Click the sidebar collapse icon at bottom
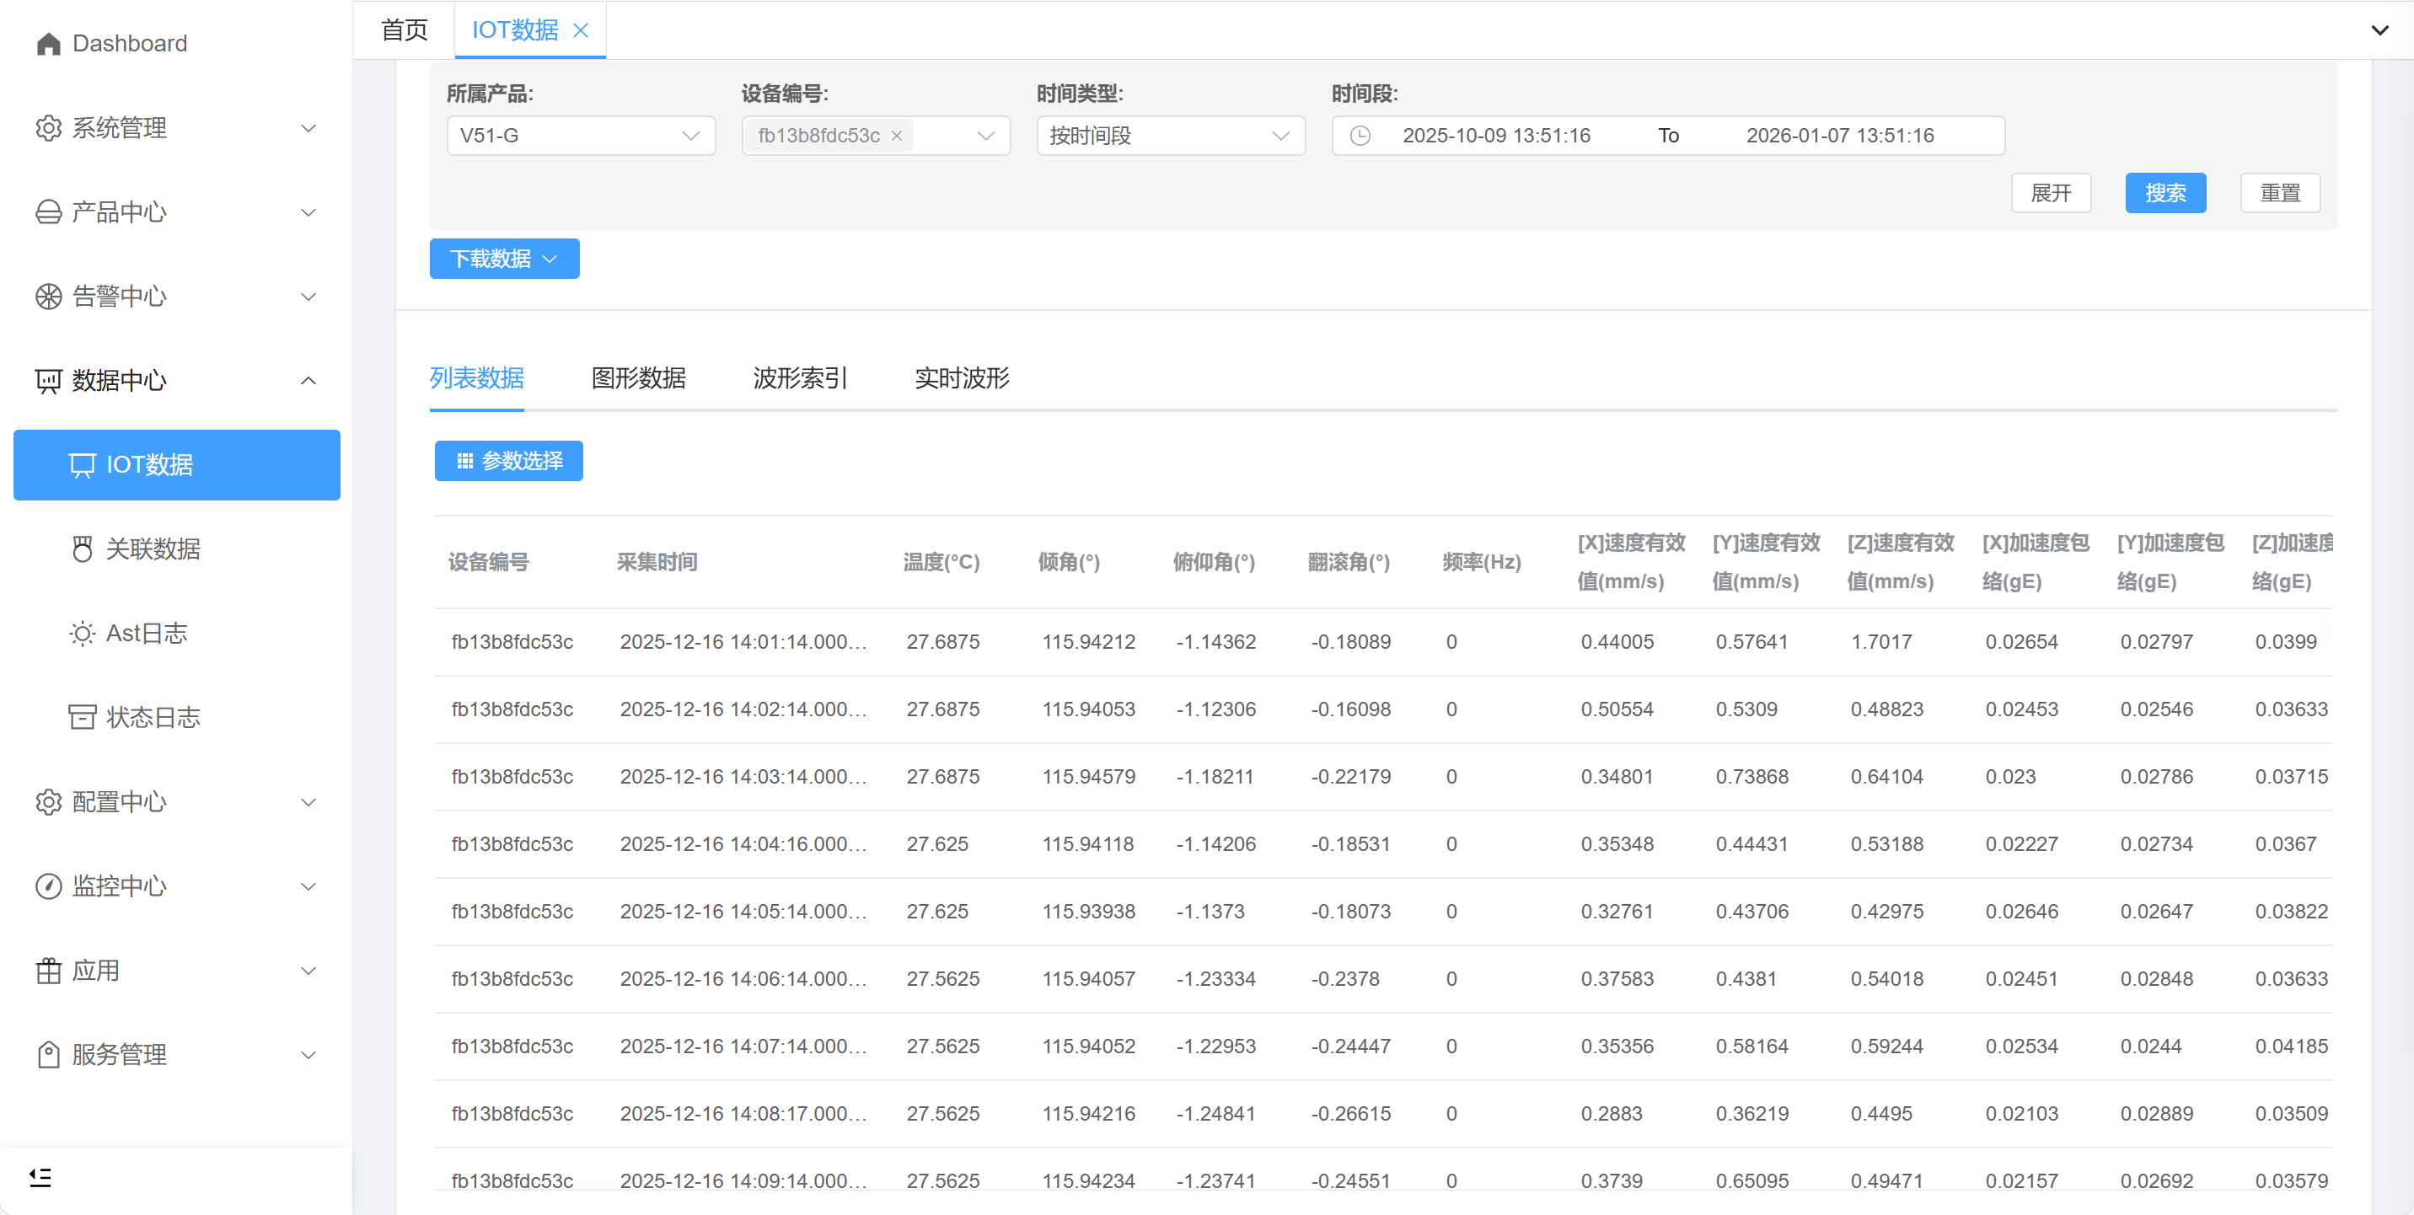This screenshot has height=1215, width=2414. 40,1176
